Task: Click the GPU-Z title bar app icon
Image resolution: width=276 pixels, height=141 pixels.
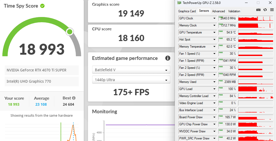Action: (x=179, y=3)
